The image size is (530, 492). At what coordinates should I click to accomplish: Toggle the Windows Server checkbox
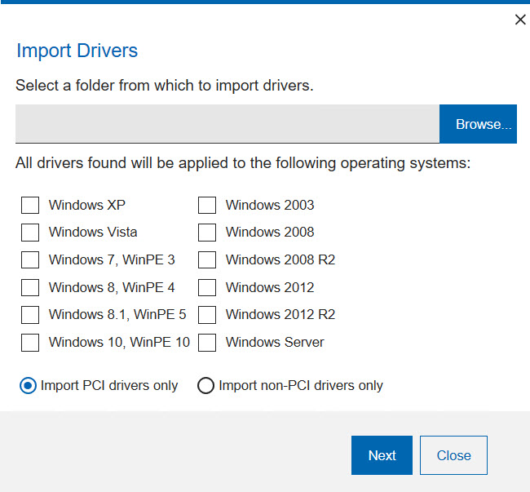click(x=207, y=343)
